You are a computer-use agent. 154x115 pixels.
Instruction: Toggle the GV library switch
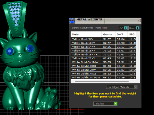tap(123, 28)
